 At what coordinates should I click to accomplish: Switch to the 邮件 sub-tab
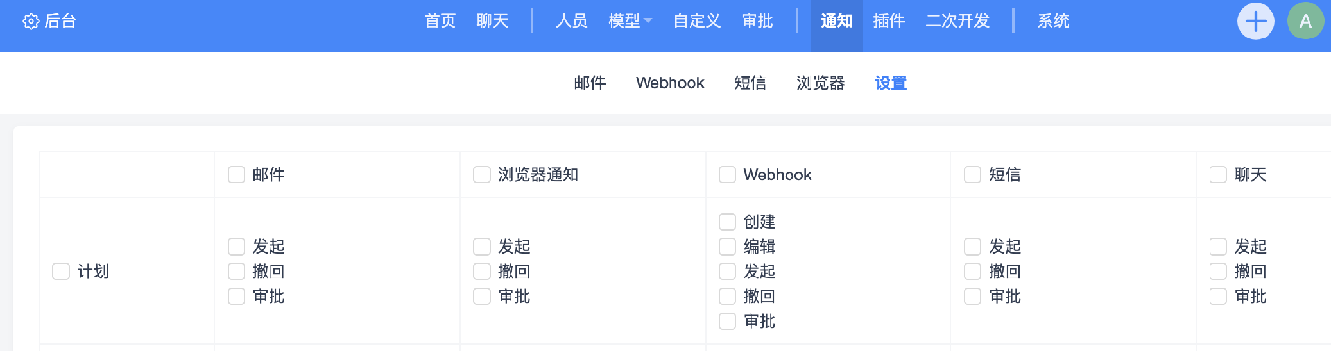tap(590, 83)
